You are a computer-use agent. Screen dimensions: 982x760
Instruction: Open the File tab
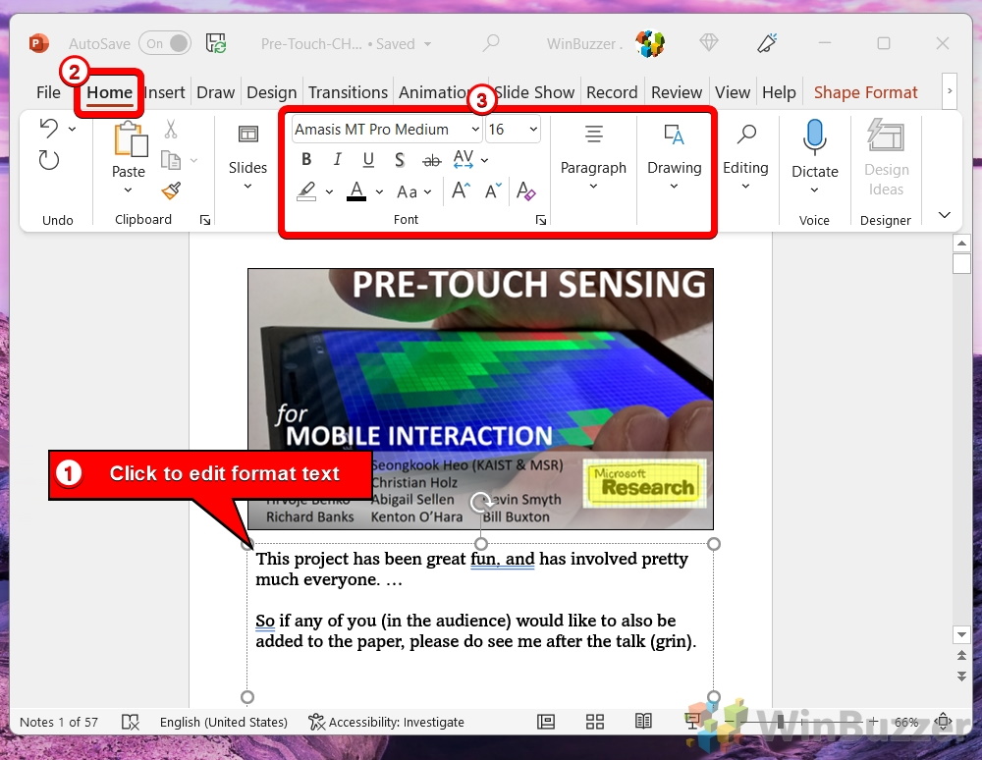[x=48, y=92]
